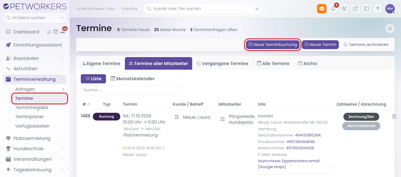Screen dimensions: 401x177
Task: Collapse Terminverwaltung menu chevron
Action: tap(62, 79)
